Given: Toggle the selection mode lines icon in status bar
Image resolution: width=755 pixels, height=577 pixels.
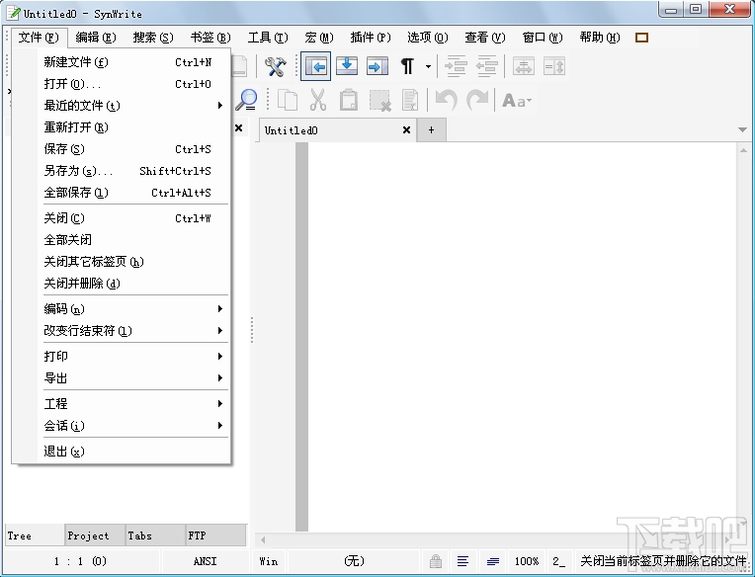Looking at the screenshot, I should pos(462,561).
